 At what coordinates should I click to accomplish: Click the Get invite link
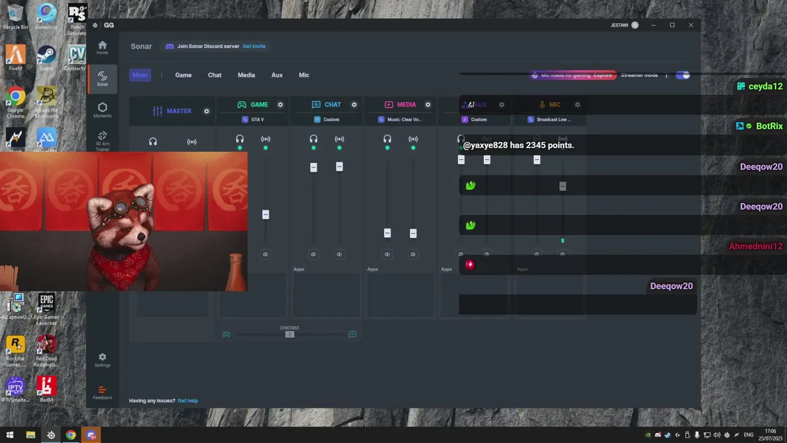point(254,46)
